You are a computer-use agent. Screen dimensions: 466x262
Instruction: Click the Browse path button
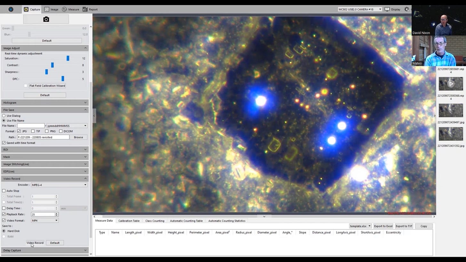[x=78, y=137]
